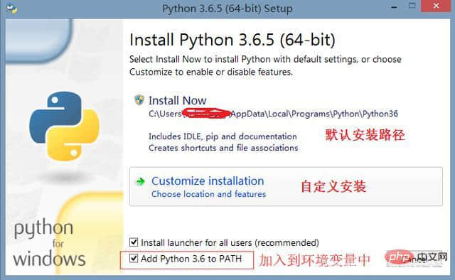The image size is (455, 280).
Task: Click the UAC shield icon beside Install Now
Action: point(139,99)
